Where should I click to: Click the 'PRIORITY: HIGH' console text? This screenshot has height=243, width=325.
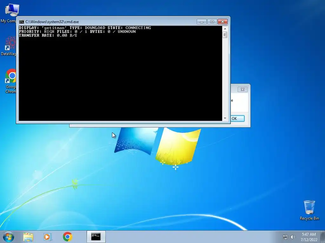[36, 32]
